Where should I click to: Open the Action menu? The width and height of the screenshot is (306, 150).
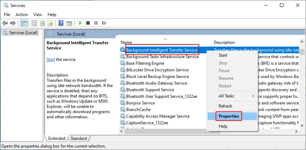click(22, 15)
